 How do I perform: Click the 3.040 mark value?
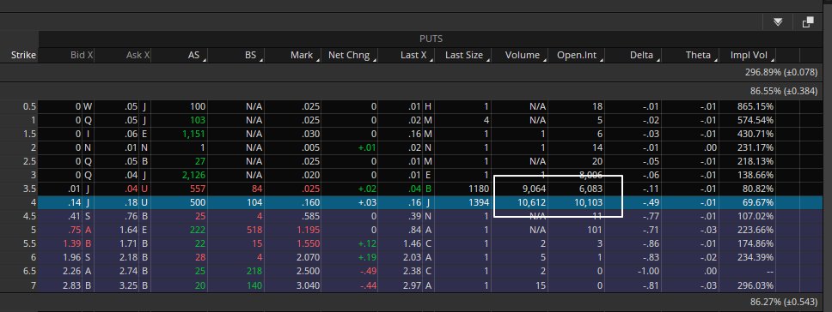point(308,285)
